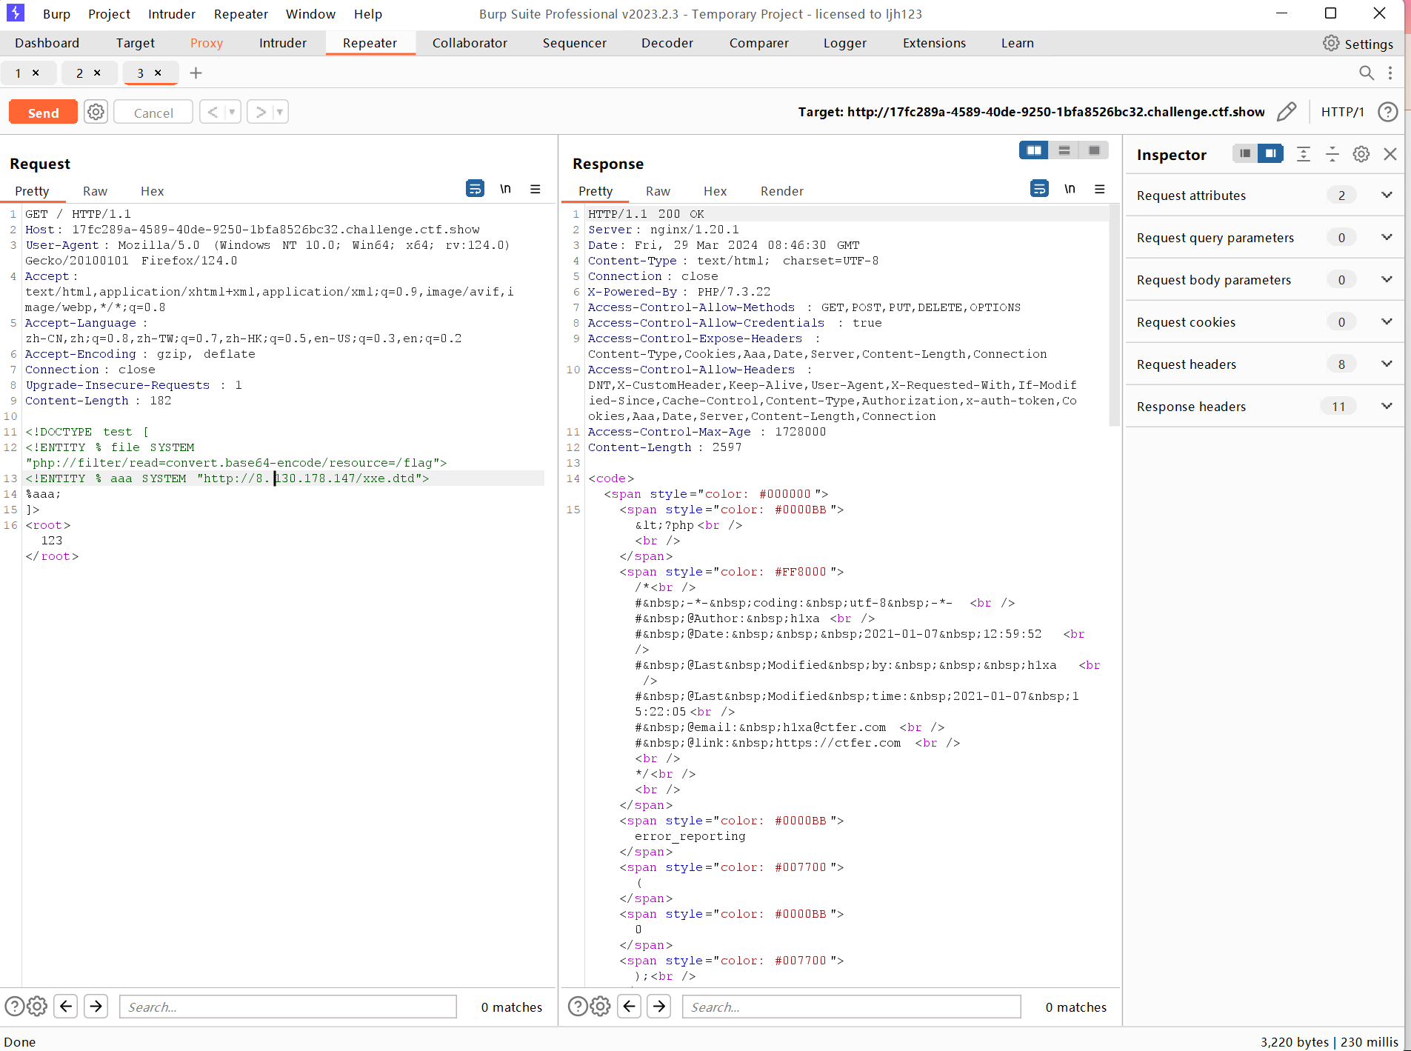Open the Burp menu
The image size is (1411, 1051).
(56, 14)
